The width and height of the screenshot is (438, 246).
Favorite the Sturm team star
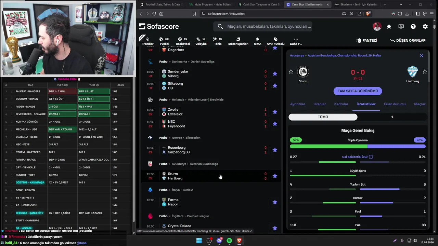291,71
